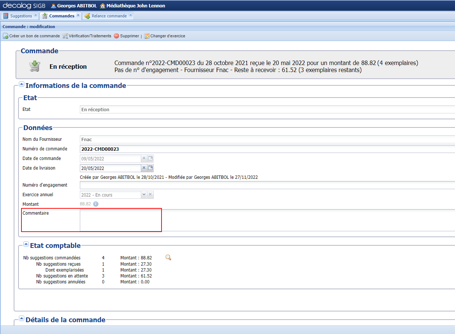Clear the Date de commande field
This screenshot has width=455, height=334.
coord(144,158)
